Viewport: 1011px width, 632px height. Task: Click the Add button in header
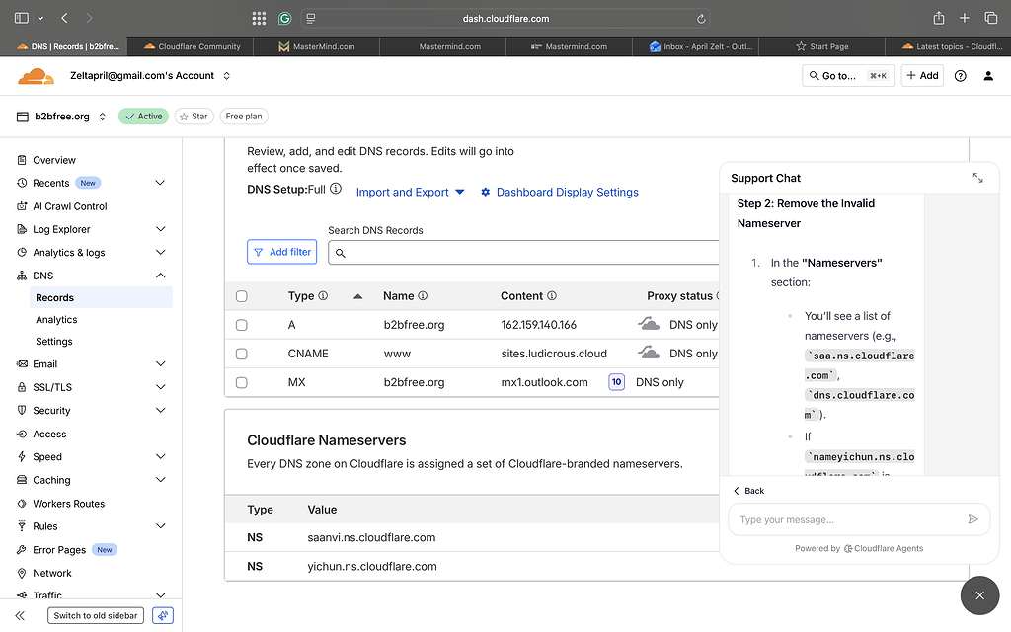922,76
